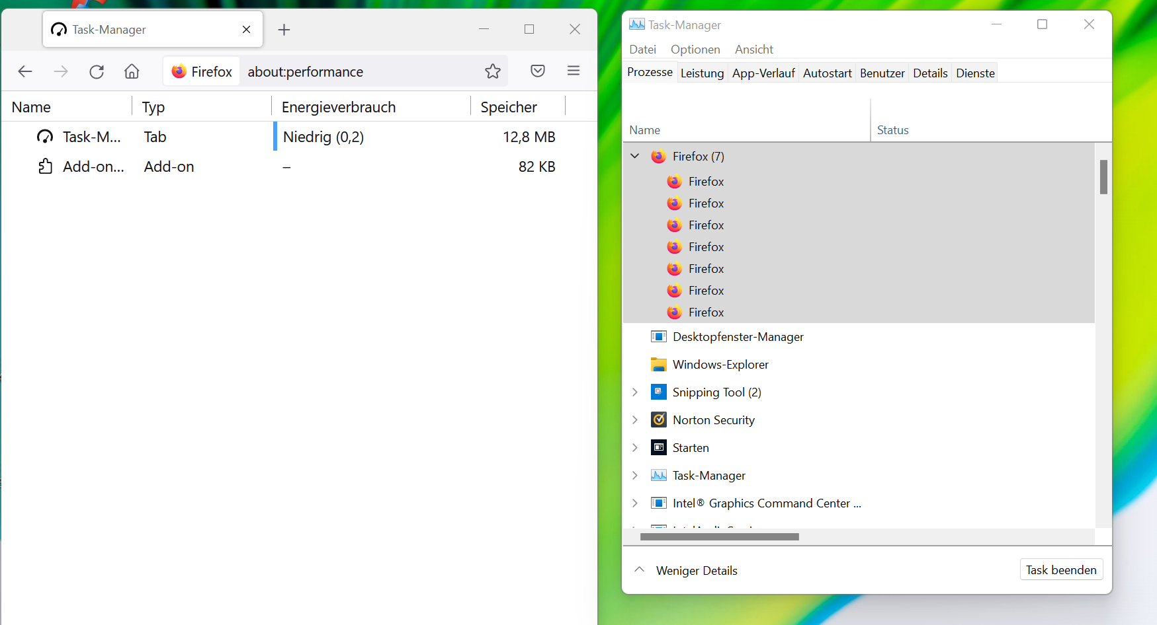Screen dimensions: 1157x625
Task: Select the Add-on... row in Firefox table
Action: click(299, 166)
